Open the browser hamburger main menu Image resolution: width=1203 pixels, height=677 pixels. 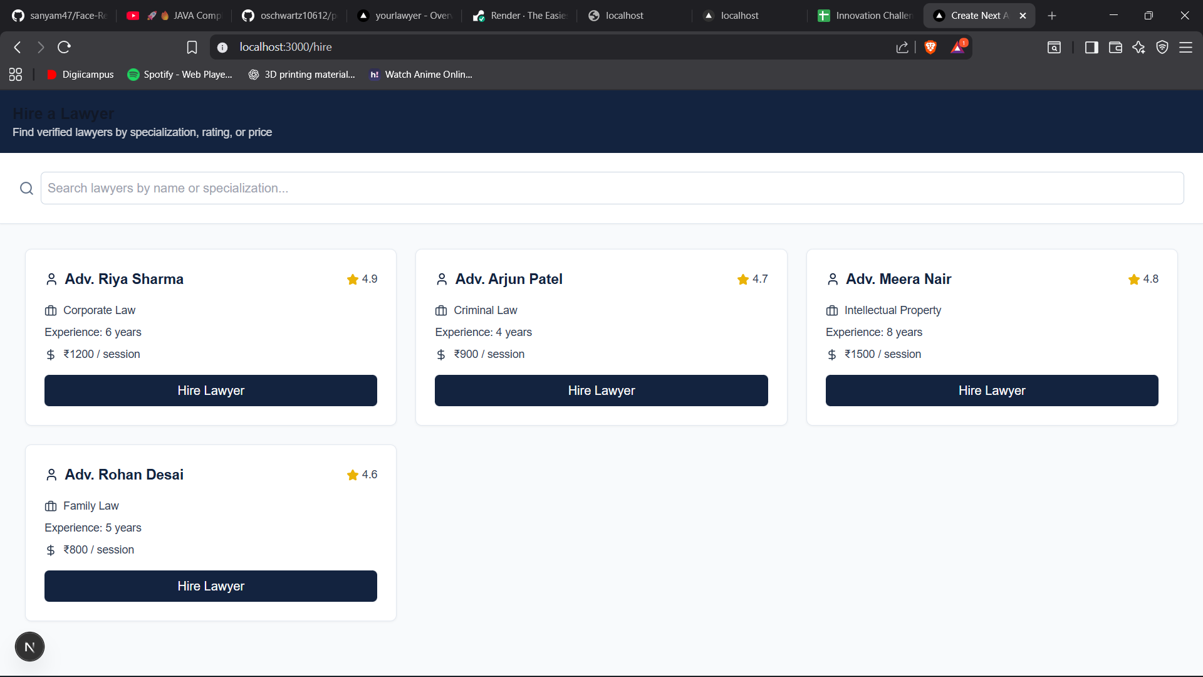tap(1185, 47)
